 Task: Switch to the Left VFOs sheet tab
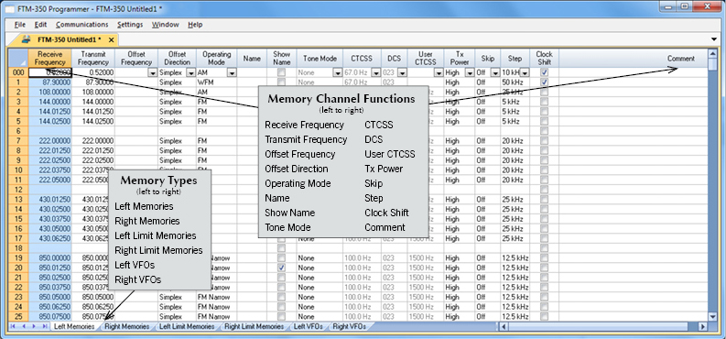(308, 326)
